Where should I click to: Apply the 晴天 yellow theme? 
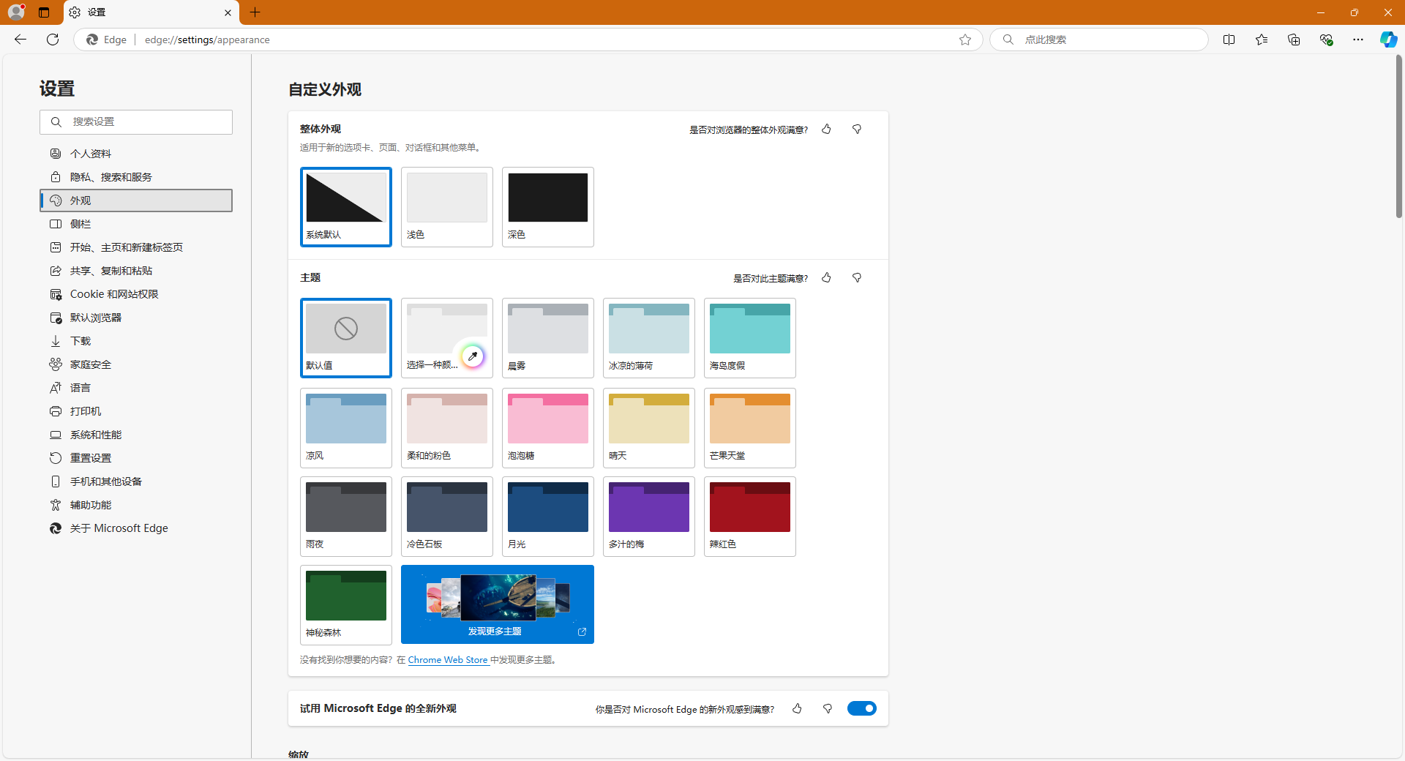pyautogui.click(x=649, y=428)
